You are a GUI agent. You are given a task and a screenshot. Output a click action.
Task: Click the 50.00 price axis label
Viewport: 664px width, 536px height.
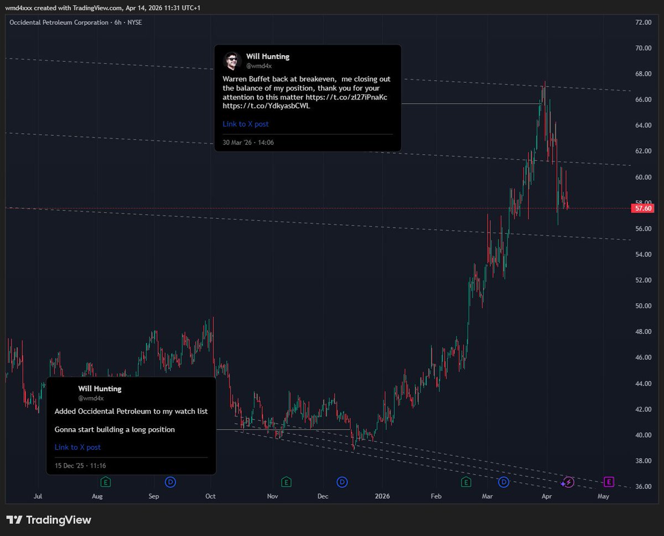[x=643, y=306]
